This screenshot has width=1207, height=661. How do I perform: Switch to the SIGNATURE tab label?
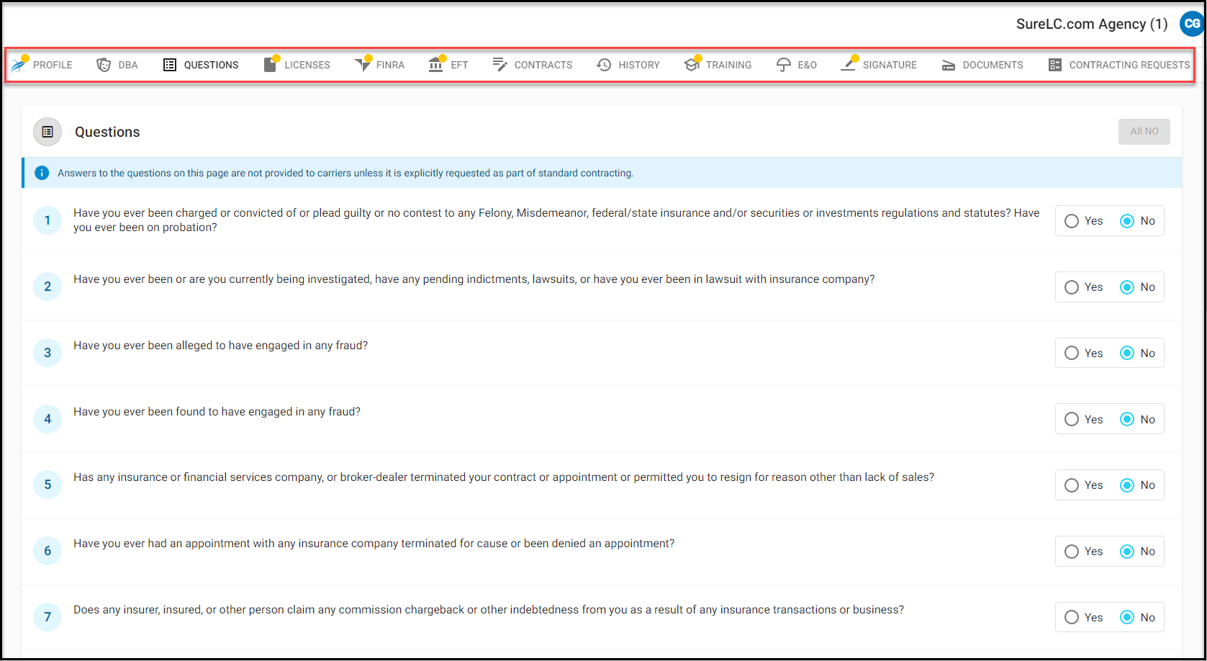tap(890, 65)
